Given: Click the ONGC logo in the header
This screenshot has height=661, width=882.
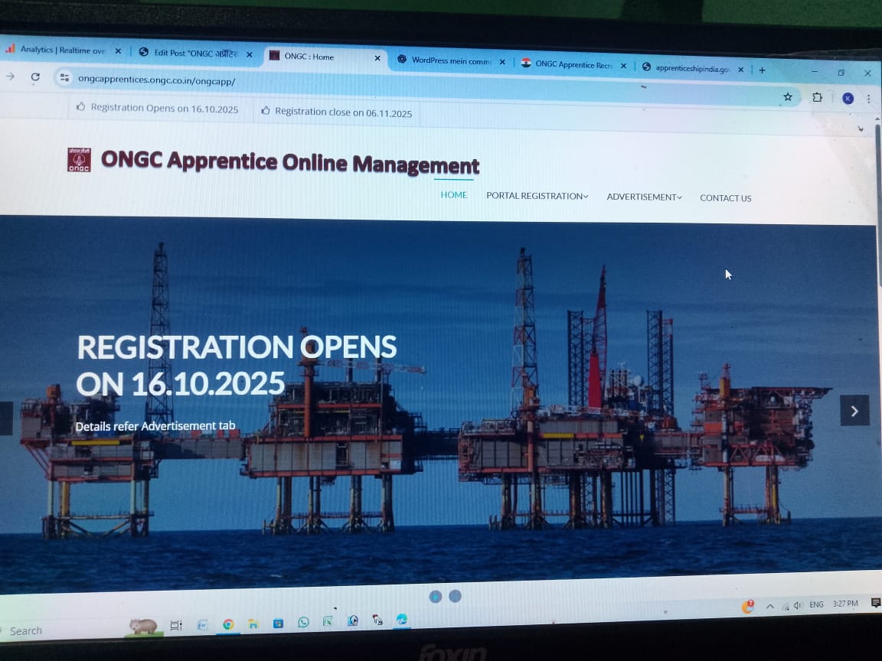Looking at the screenshot, I should 79,159.
